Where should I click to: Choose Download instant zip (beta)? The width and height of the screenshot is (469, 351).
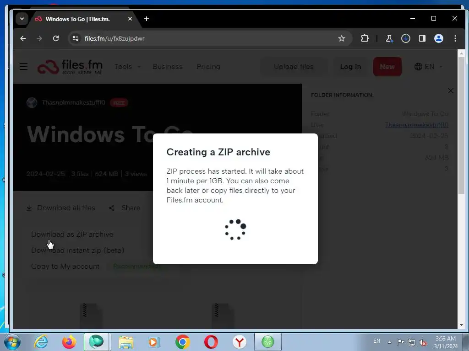pyautogui.click(x=78, y=250)
